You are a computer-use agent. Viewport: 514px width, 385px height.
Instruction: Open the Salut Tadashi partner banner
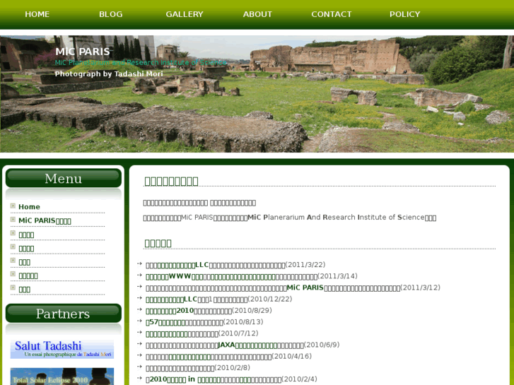tap(62, 349)
